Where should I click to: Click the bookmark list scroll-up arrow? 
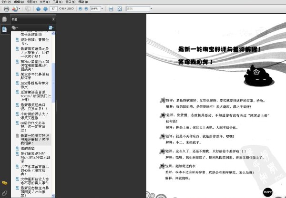pyautogui.click(x=53, y=33)
